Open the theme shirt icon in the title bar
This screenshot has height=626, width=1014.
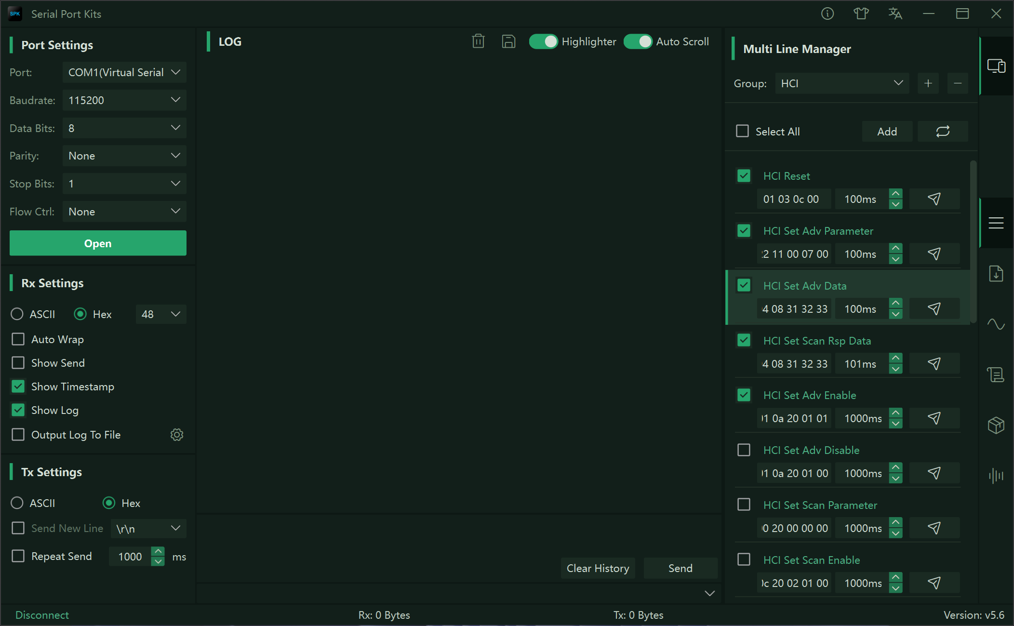coord(861,13)
